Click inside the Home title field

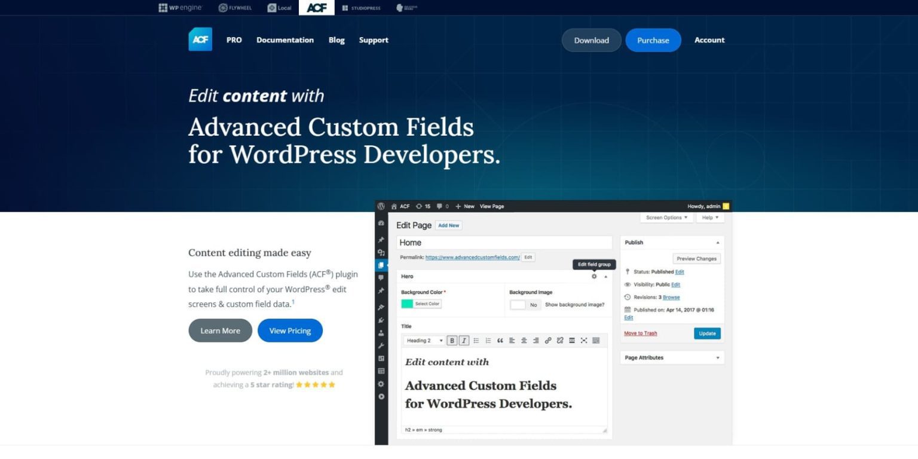click(504, 243)
